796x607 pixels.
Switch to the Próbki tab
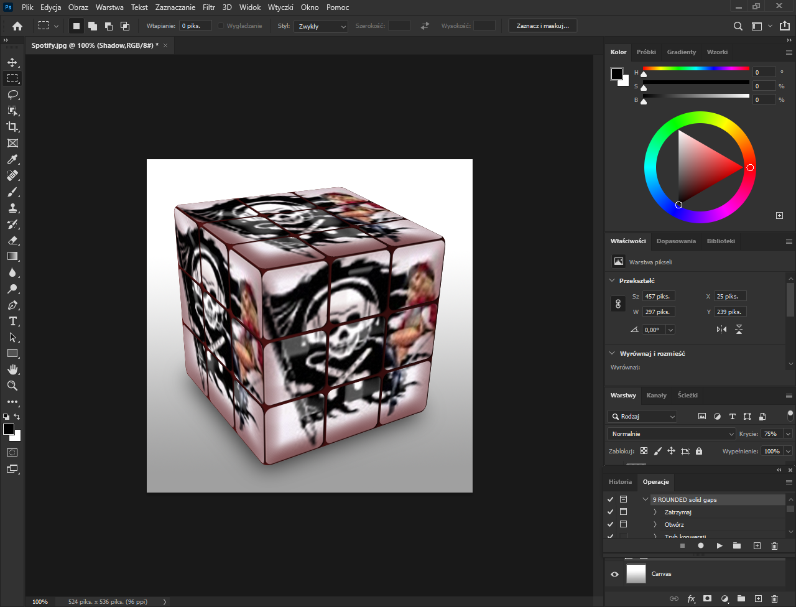coord(646,52)
